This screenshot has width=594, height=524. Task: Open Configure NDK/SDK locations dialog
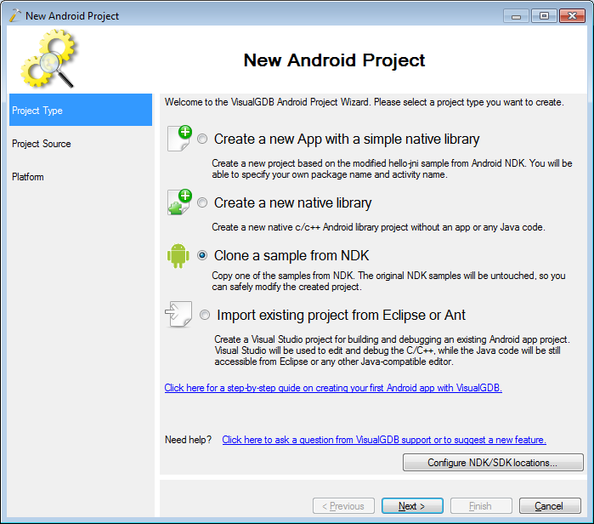tap(493, 463)
